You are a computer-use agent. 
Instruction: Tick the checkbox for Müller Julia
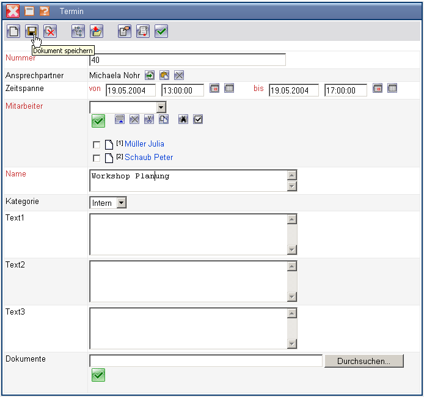[97, 145]
